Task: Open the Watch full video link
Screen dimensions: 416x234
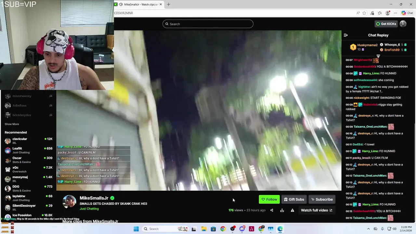Action: [317, 210]
